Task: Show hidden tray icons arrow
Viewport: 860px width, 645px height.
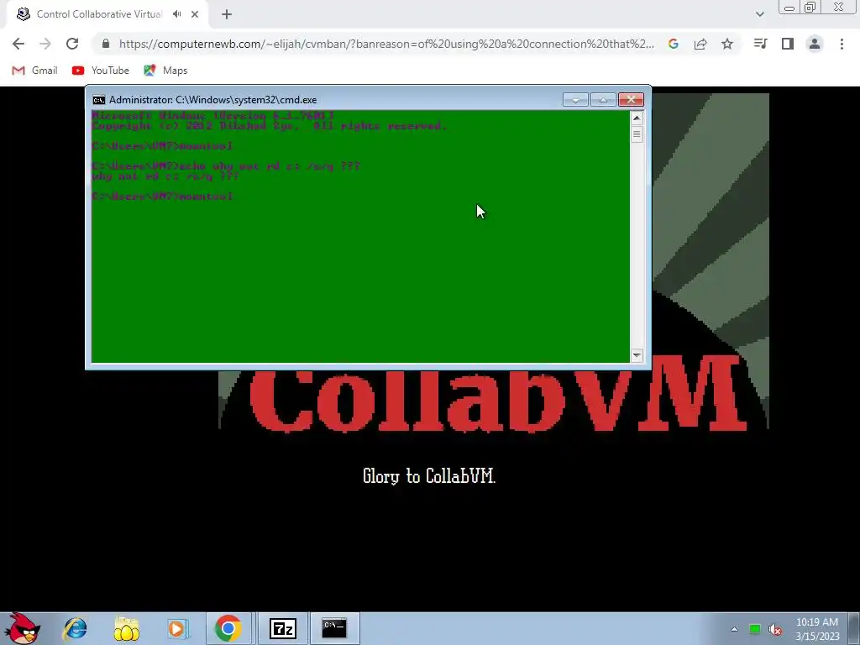Action: tap(734, 629)
